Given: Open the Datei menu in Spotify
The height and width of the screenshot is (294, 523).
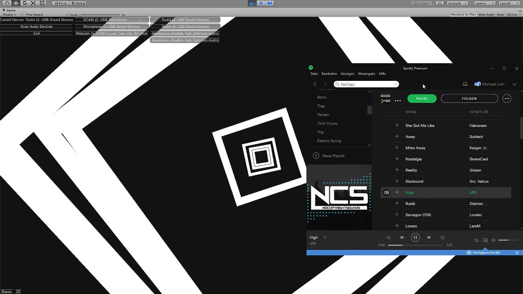Looking at the screenshot, I should coord(314,74).
